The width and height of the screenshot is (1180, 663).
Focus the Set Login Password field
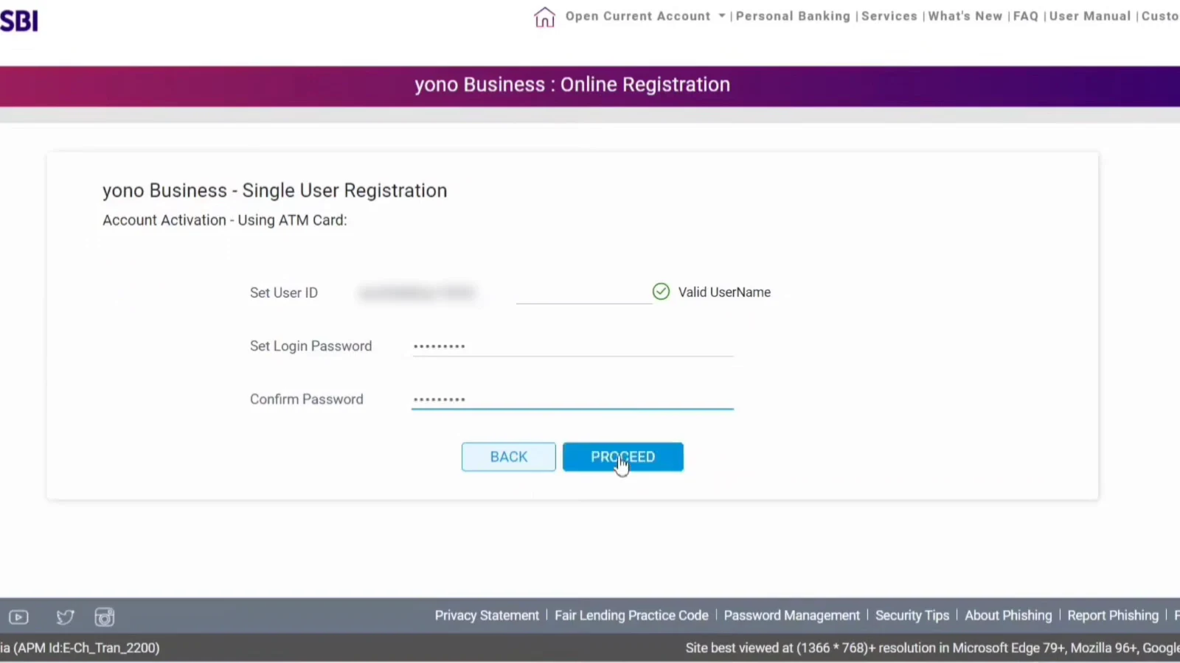(572, 345)
